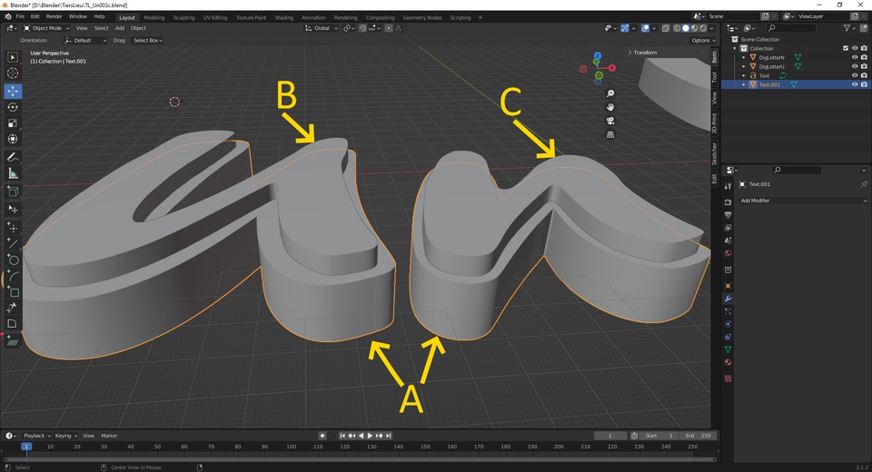Uncheck the Collection exclude checkbox
The width and height of the screenshot is (872, 472).
coord(846,48)
